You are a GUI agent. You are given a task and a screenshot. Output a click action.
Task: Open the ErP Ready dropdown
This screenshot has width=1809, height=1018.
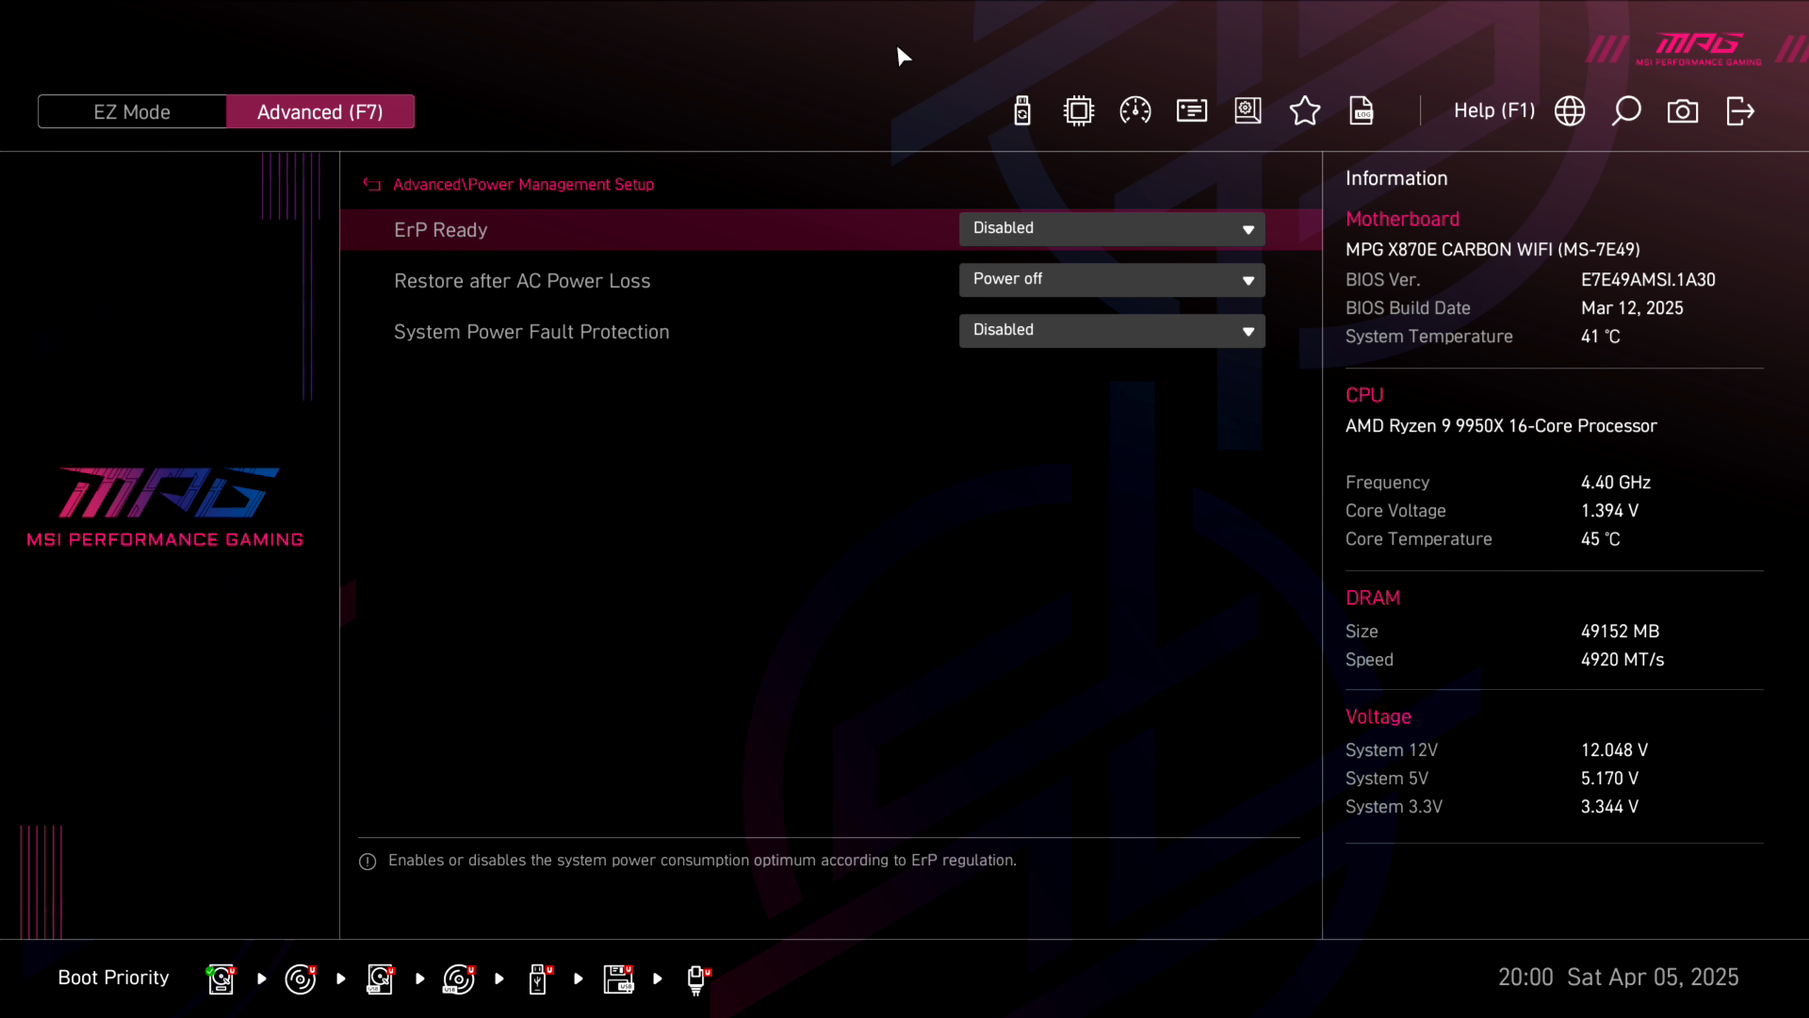point(1112,229)
